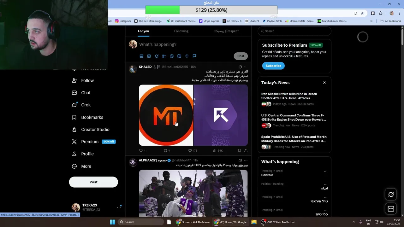Open Chat in sidebar
Image resolution: width=404 pixels, height=227 pixels.
(81, 93)
